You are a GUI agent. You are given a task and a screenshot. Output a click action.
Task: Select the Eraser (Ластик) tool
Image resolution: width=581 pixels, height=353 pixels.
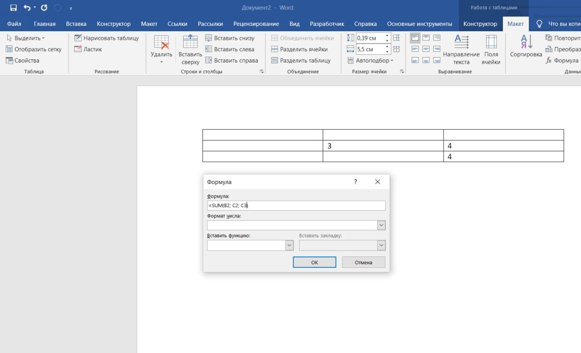click(x=88, y=49)
